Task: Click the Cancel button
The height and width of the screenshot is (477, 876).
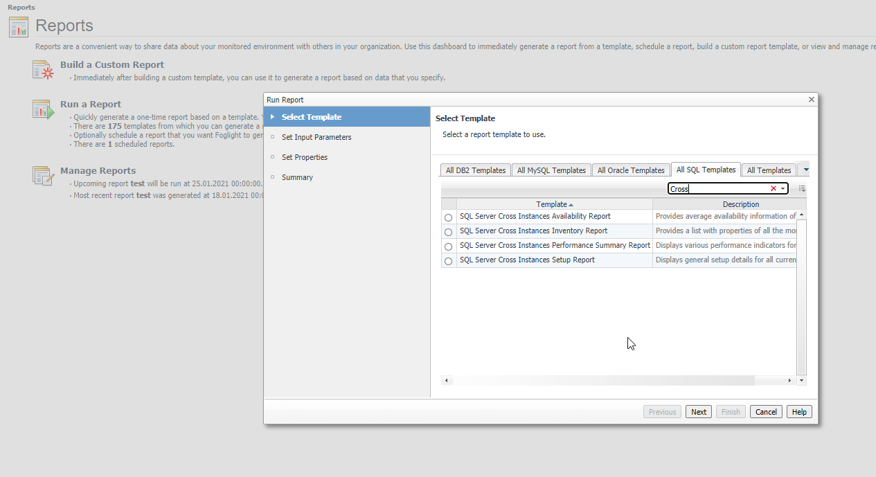Action: 766,412
